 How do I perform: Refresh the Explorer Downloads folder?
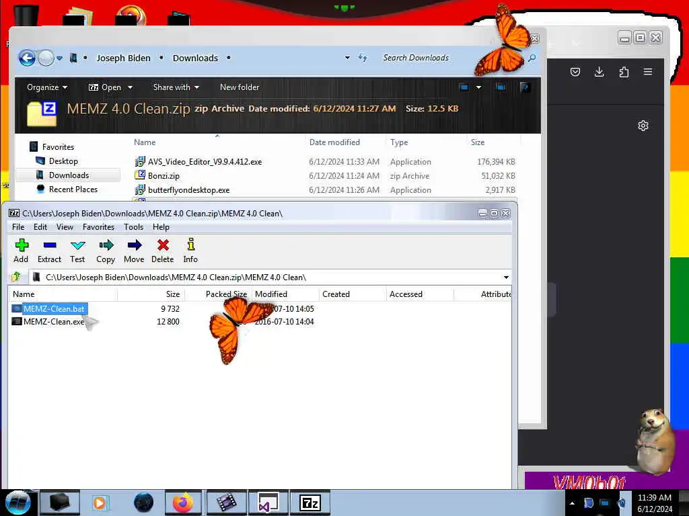[363, 58]
